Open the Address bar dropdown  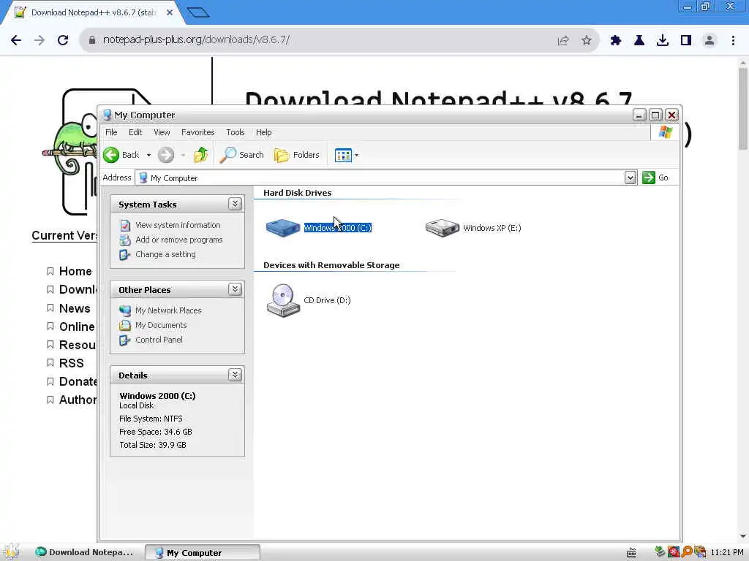(x=630, y=178)
